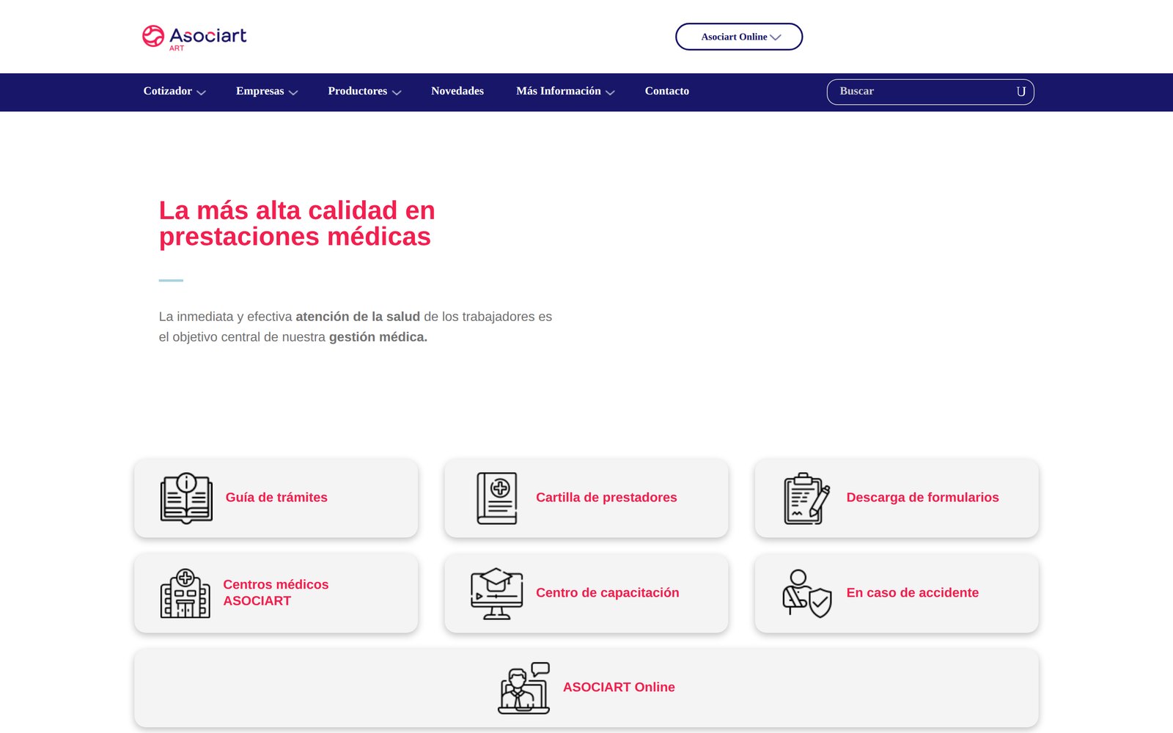Click the hospital Centros médicos icon

[185, 593]
